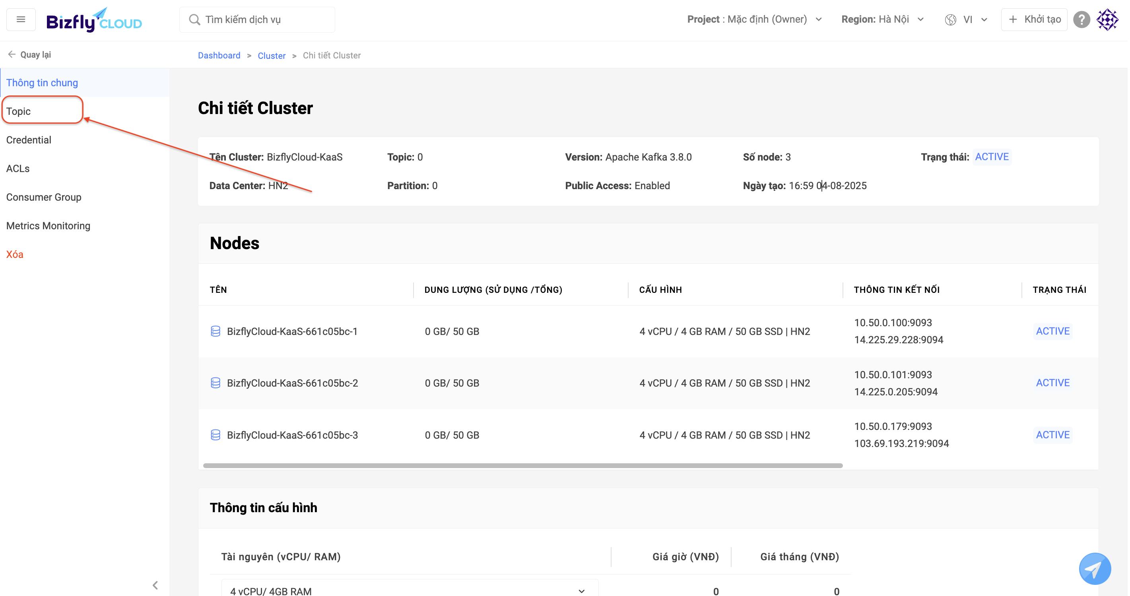
Task: Click the Tài nguyên (vCPU/ RAM) header
Action: 281,557
